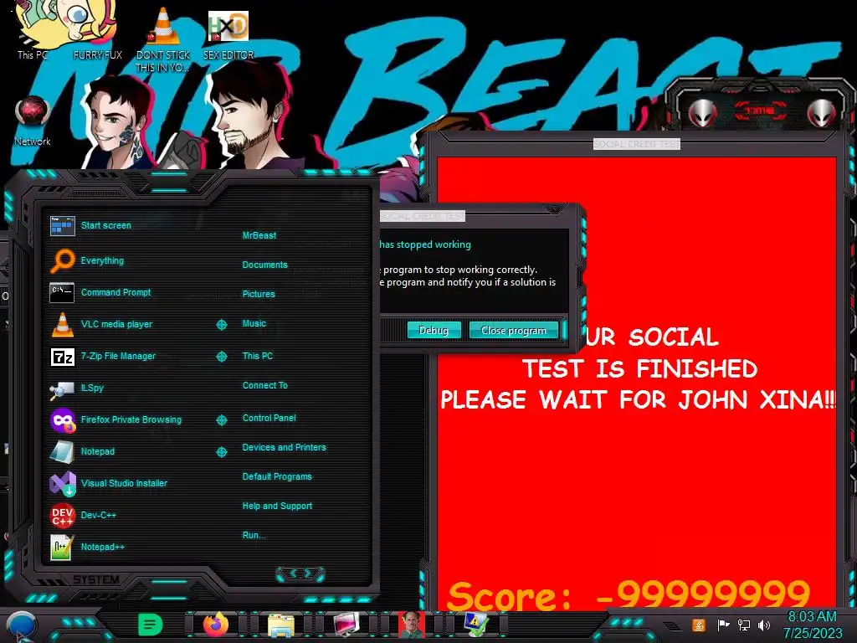Viewport: 857px width, 643px height.
Task: Open Documents from start menu
Action: (x=264, y=265)
